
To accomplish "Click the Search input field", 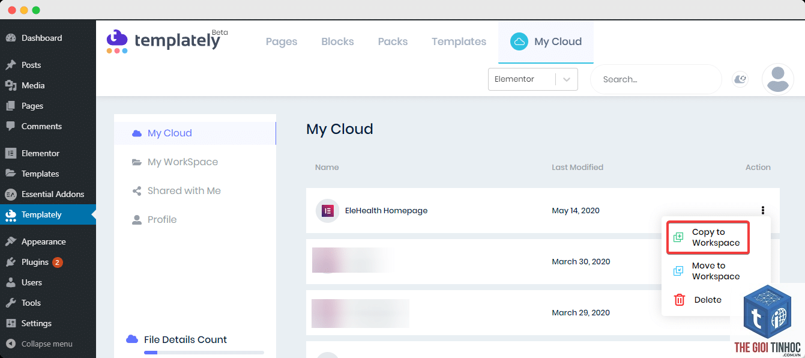I will (656, 79).
